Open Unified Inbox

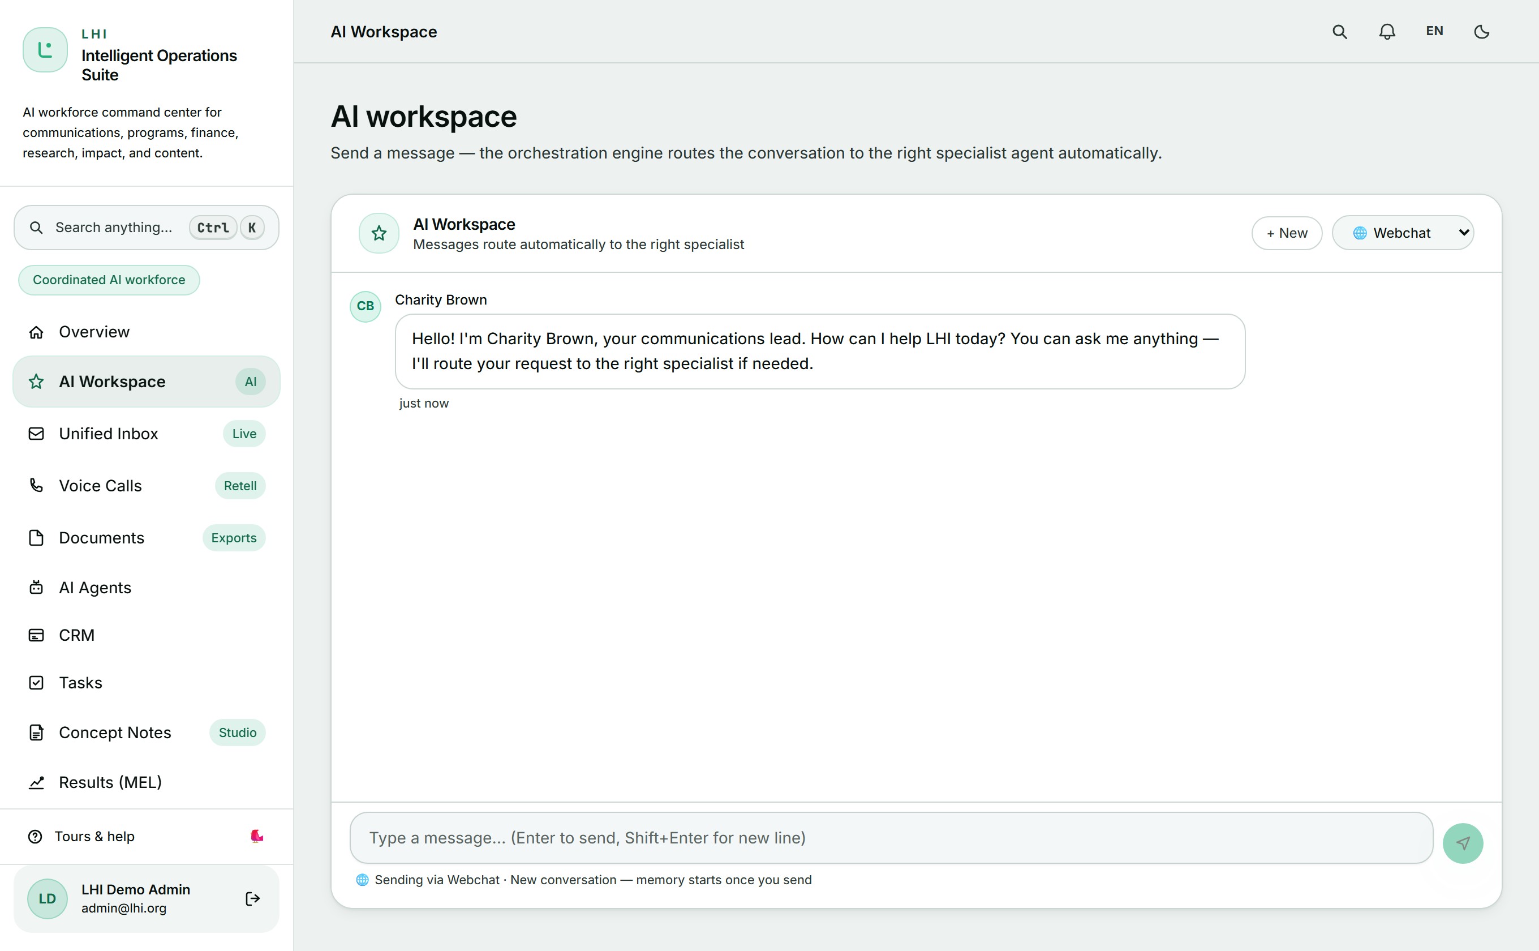click(x=147, y=434)
